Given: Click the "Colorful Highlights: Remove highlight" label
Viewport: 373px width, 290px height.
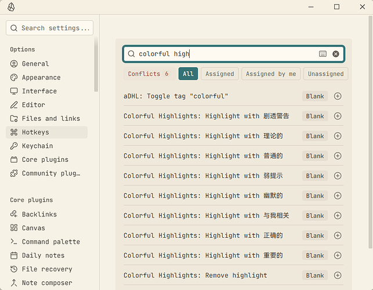Looking at the screenshot, I should pyautogui.click(x=195, y=275).
